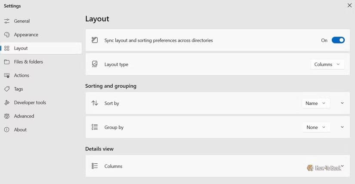Navigate to Advanced settings

[x=41, y=116]
